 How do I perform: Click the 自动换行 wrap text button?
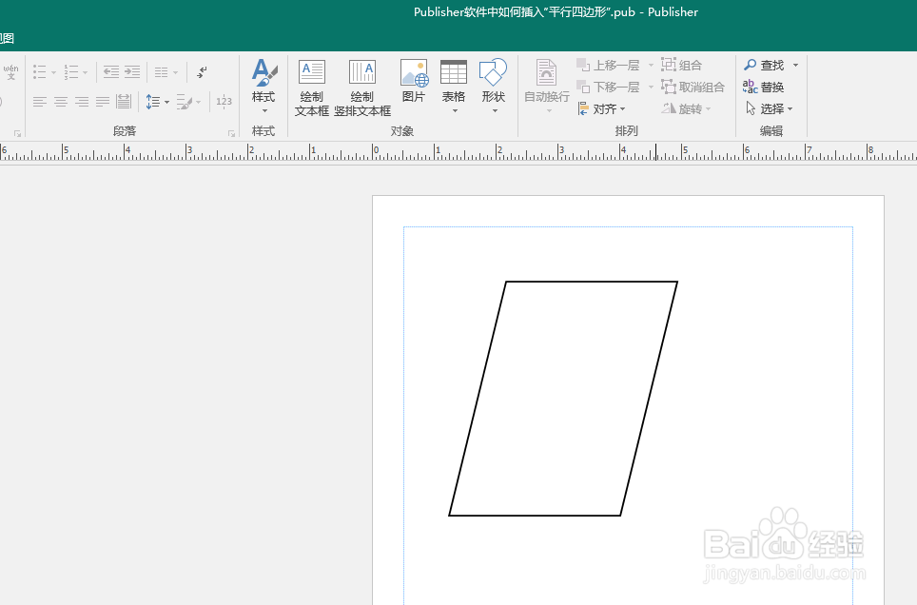click(547, 87)
